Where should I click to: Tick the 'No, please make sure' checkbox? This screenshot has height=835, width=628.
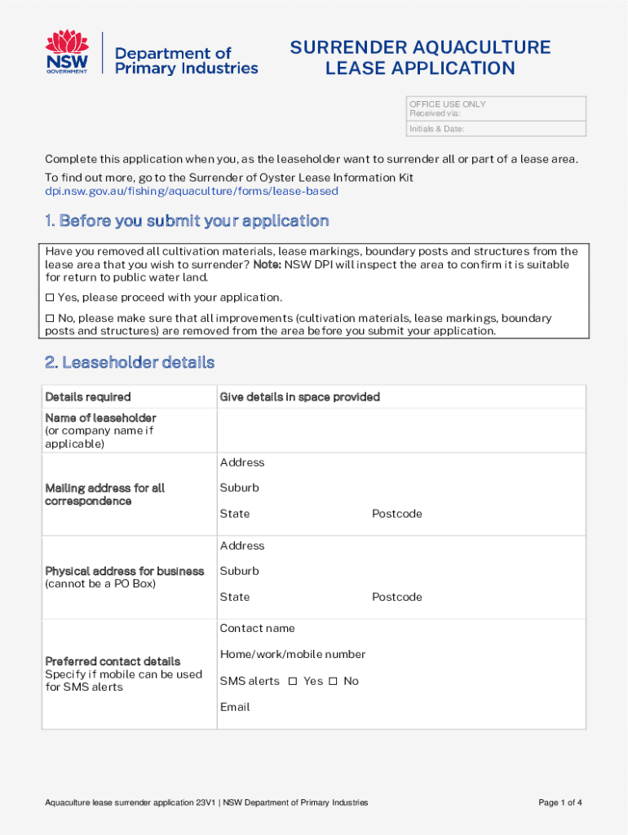click(x=50, y=318)
